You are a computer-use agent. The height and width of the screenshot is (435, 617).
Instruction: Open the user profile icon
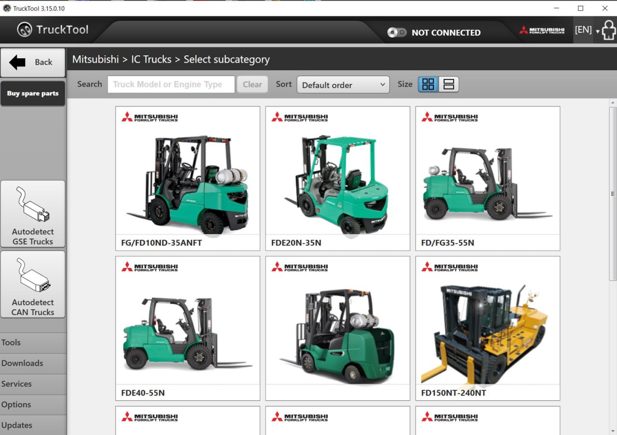(x=609, y=30)
